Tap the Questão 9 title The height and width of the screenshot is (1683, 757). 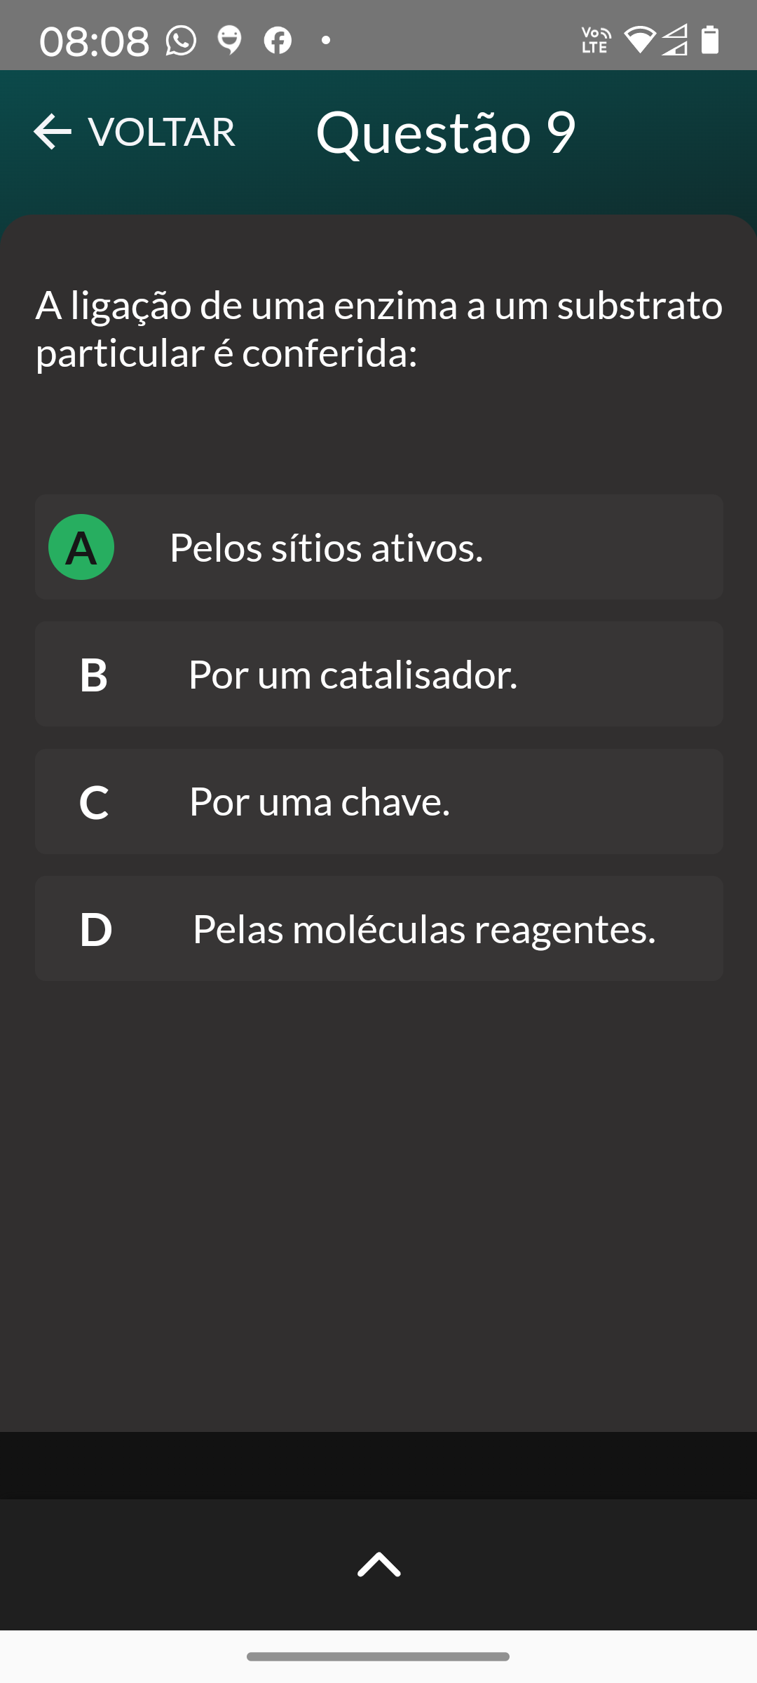(446, 132)
